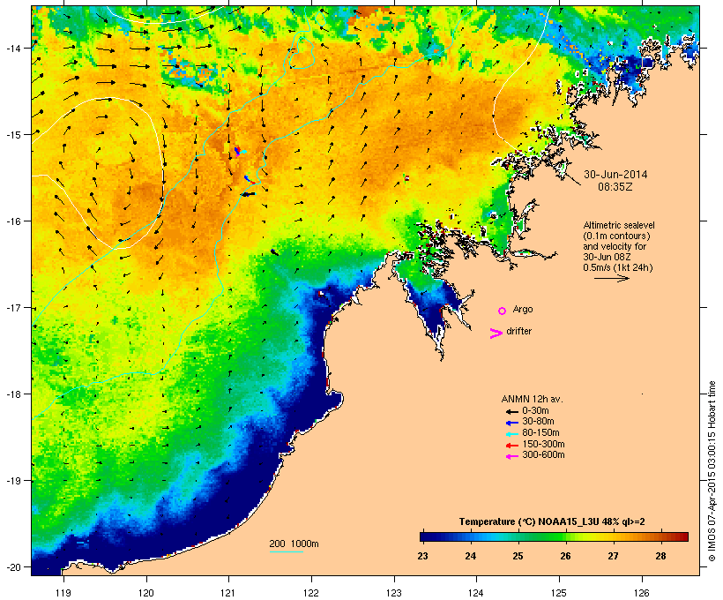
Task: Click the -14 latitude axis label
Action: (x=13, y=48)
